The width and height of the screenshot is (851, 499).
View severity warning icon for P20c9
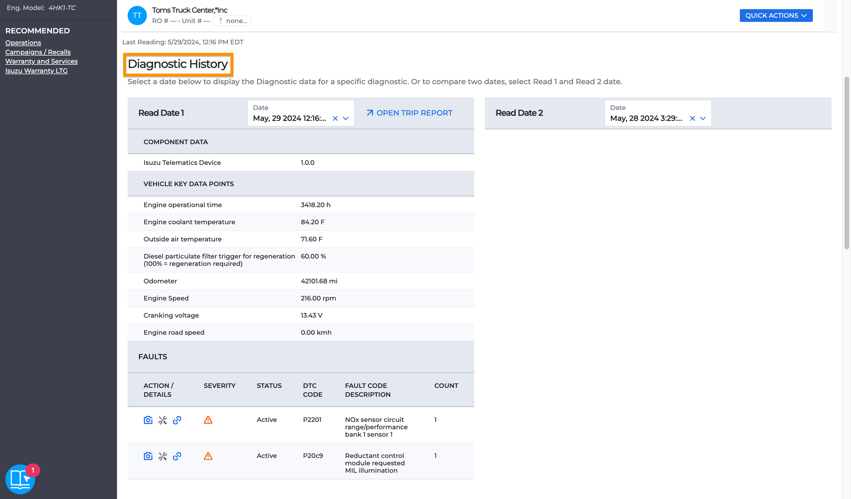click(208, 456)
